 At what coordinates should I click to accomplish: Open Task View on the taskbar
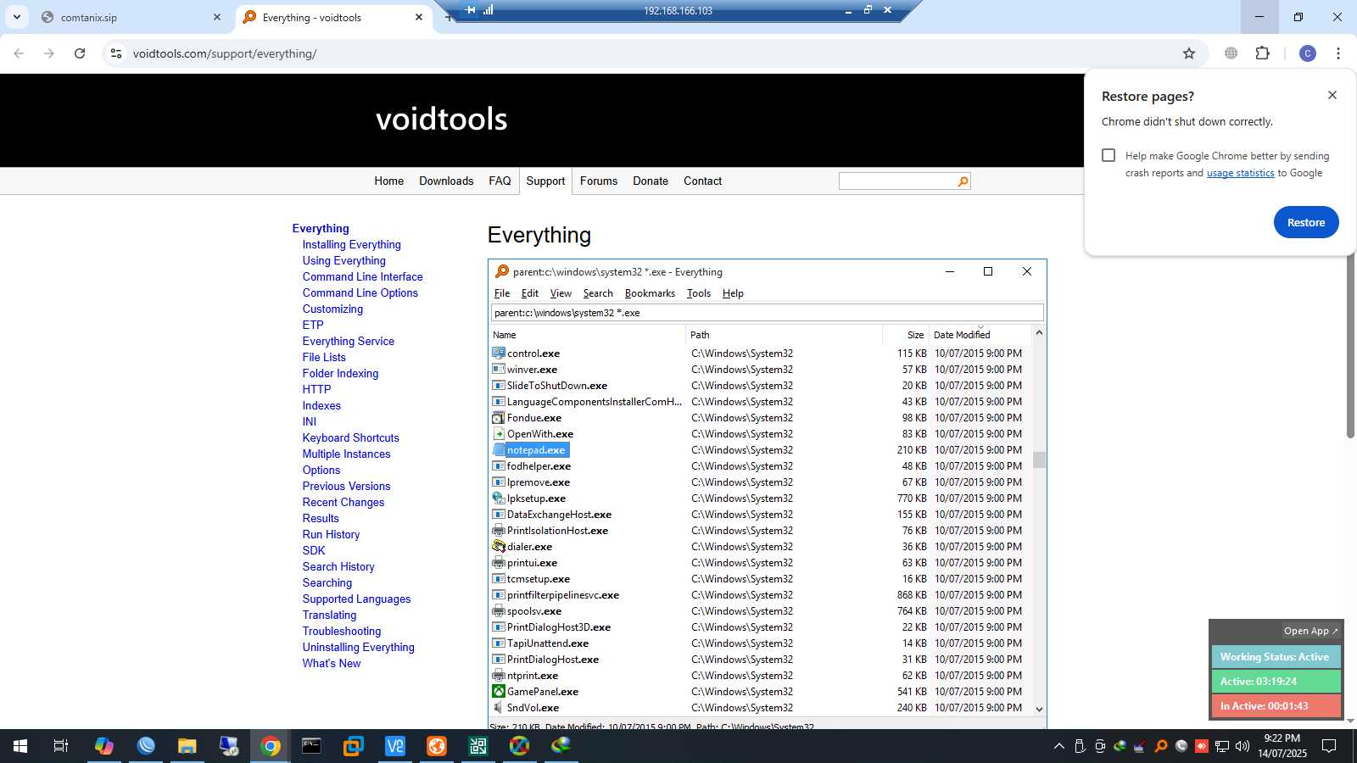tap(61, 746)
